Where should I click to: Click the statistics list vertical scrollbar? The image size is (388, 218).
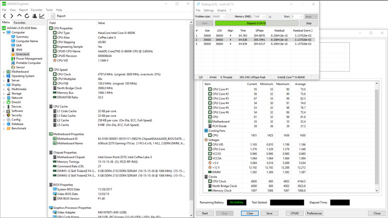[377, 137]
